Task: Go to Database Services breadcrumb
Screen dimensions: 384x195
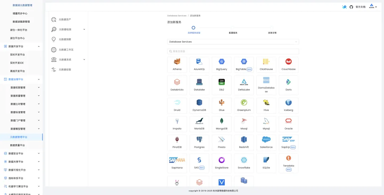Action: (x=177, y=16)
